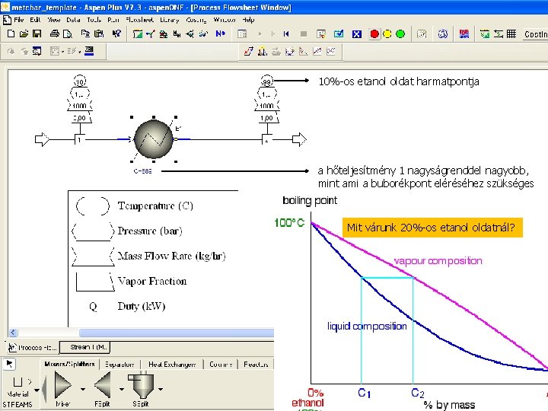Click the blue X icon in toolbar
This screenshot has height=411, width=548.
tap(356, 34)
